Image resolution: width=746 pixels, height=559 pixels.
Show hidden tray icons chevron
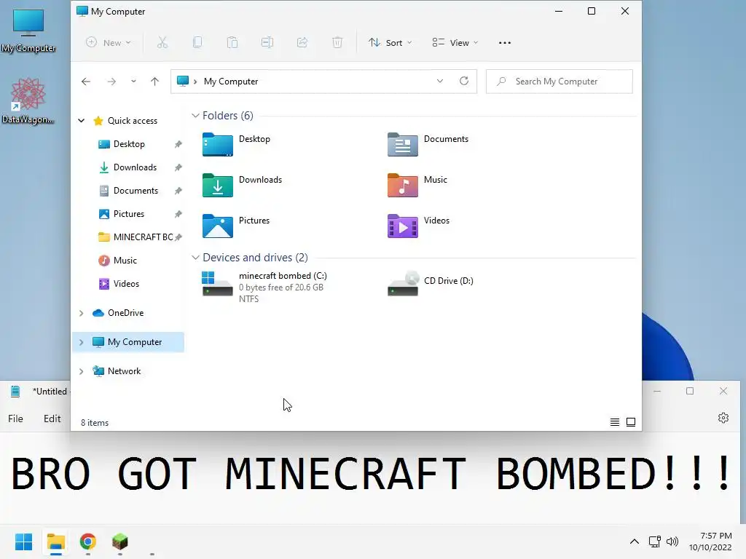click(635, 542)
